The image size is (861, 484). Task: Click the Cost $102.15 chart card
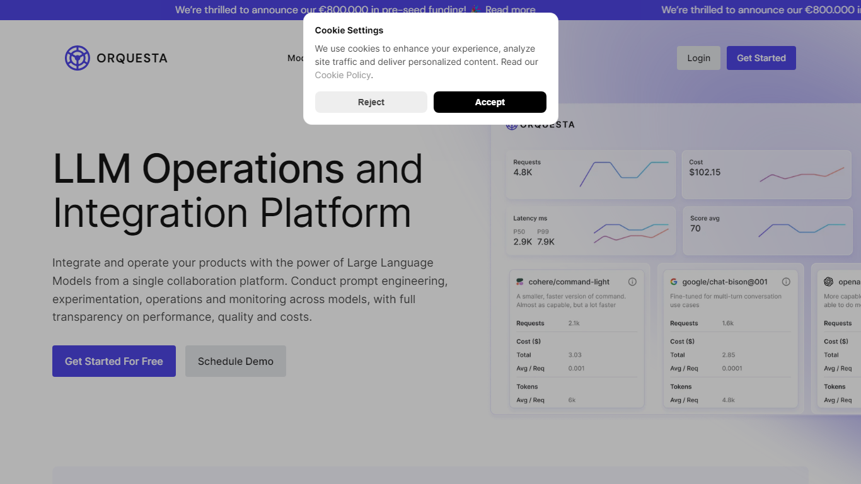pos(766,175)
